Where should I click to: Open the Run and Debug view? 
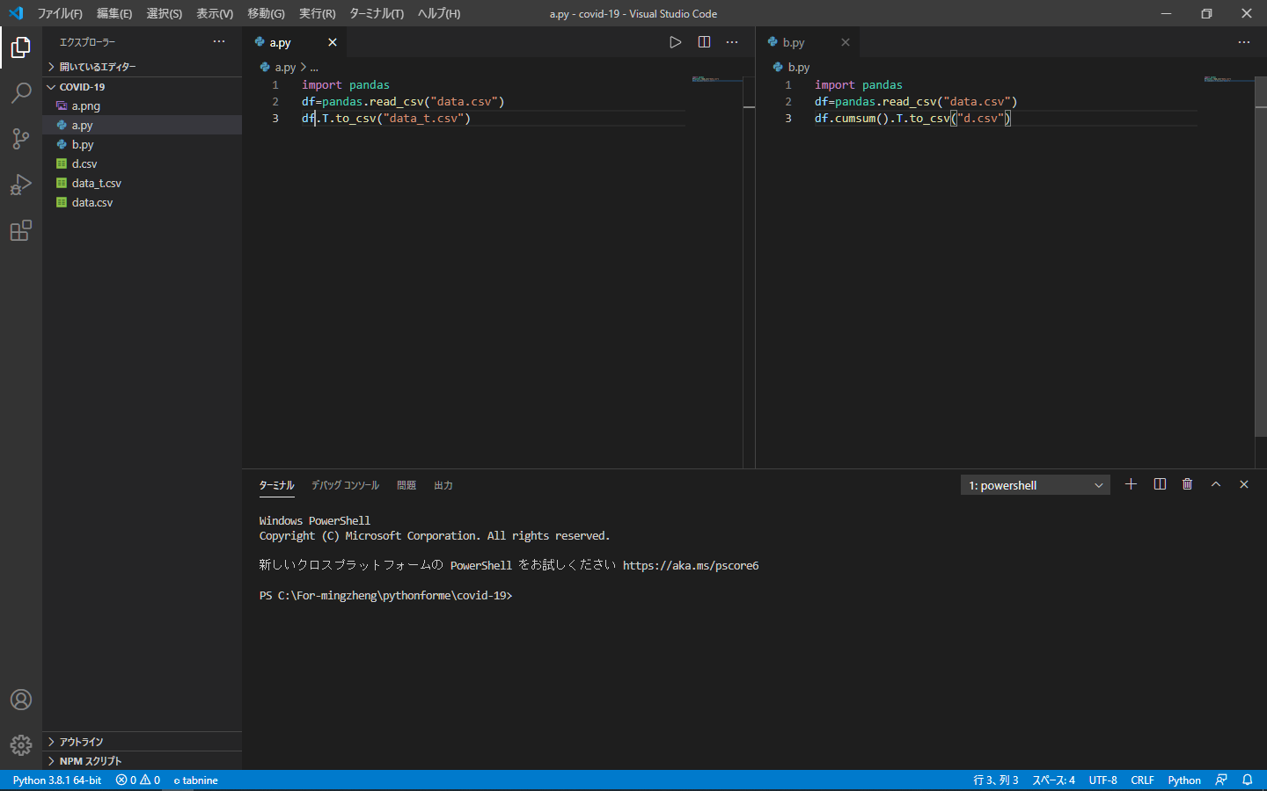pyautogui.click(x=21, y=185)
